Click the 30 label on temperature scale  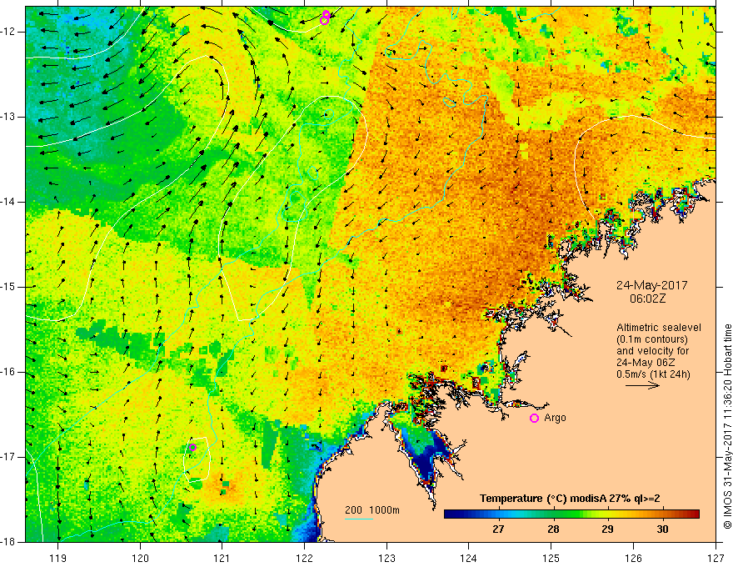point(662,529)
